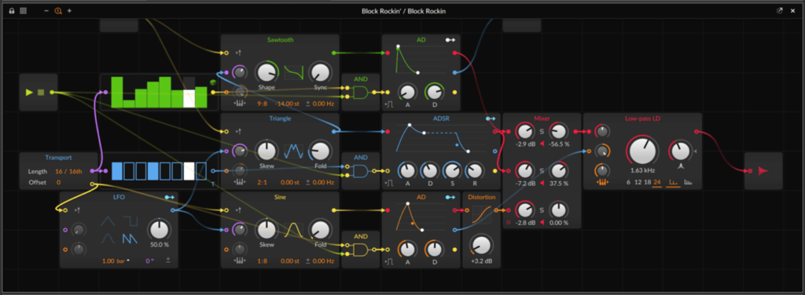Viewport: 805px width, 295px height.
Task: Zoom in with the plus icon
Action: (69, 11)
